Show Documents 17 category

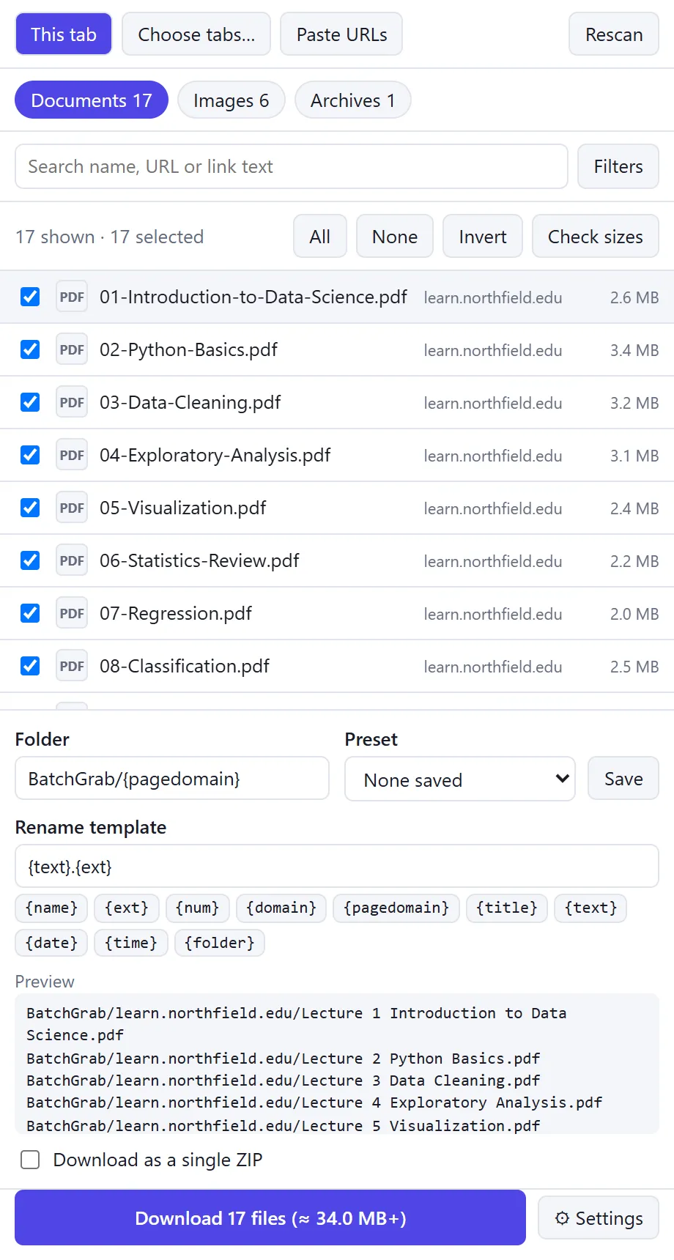tap(92, 100)
